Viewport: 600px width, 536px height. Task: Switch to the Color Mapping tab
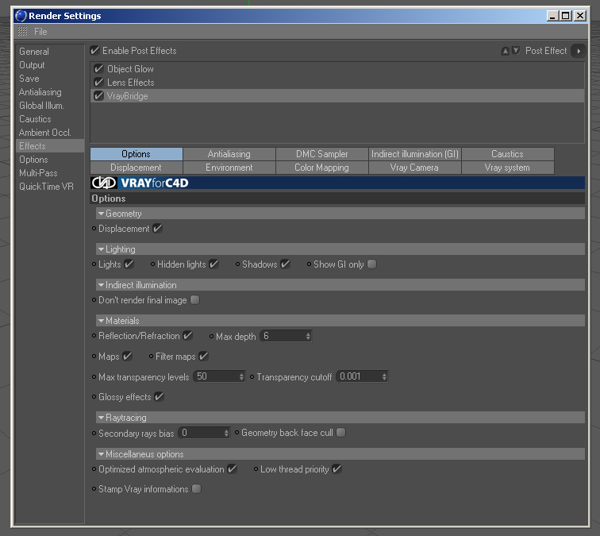[x=321, y=168]
